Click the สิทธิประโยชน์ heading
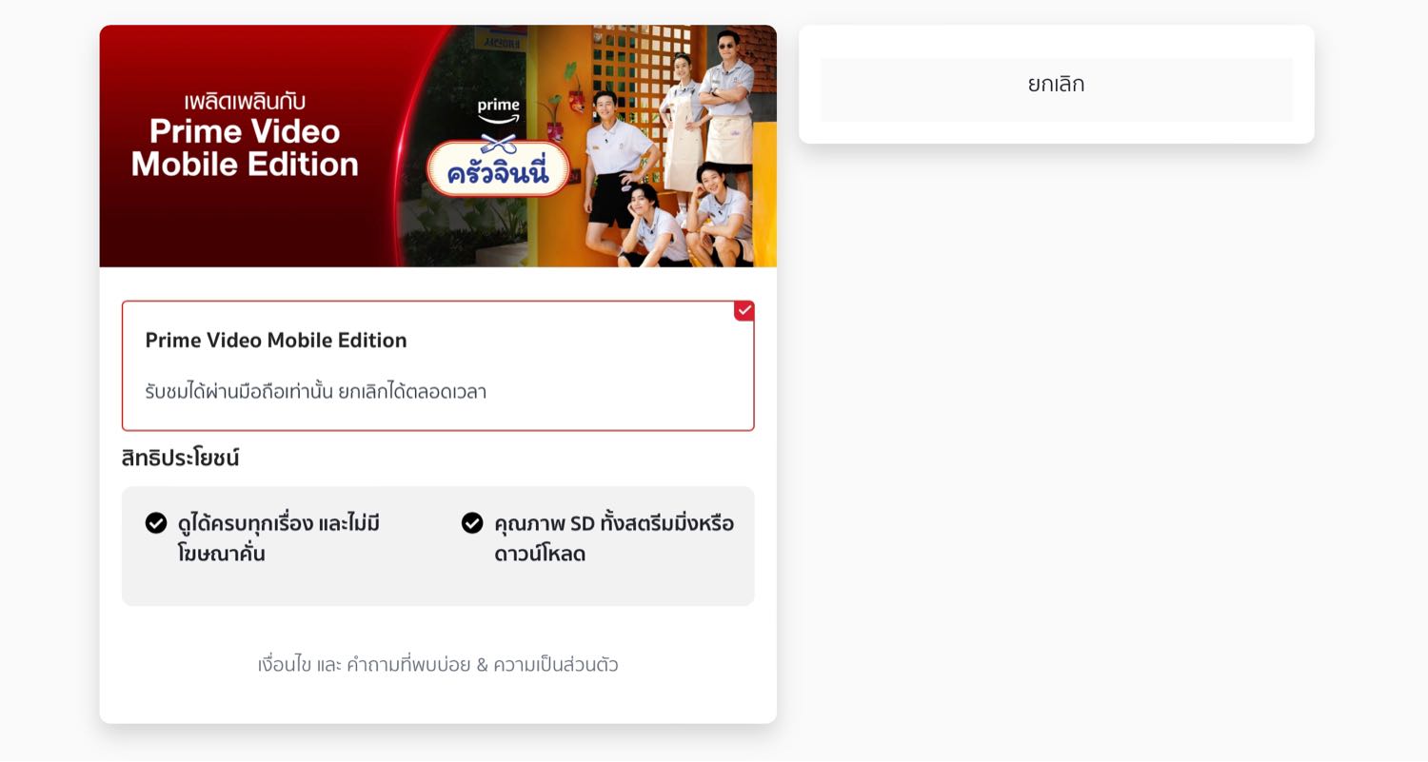Screen dimensions: 1428x762 (x=180, y=459)
